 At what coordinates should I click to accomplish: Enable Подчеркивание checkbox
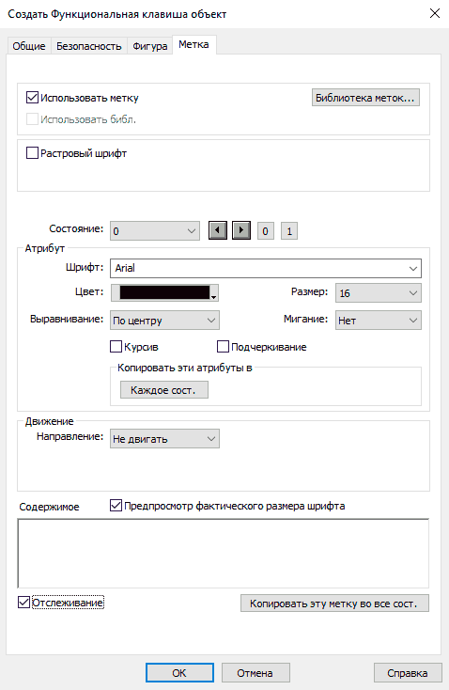pyautogui.click(x=223, y=347)
